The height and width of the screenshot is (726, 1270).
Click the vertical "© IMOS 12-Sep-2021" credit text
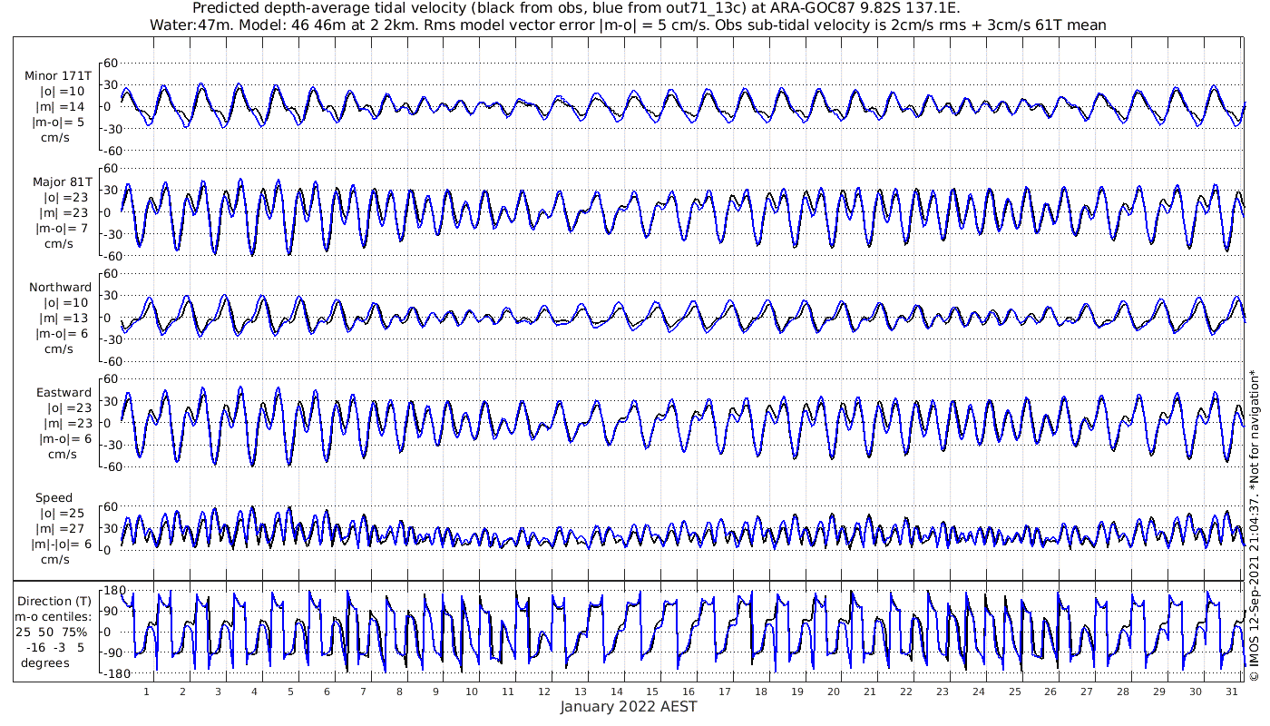tap(1254, 525)
